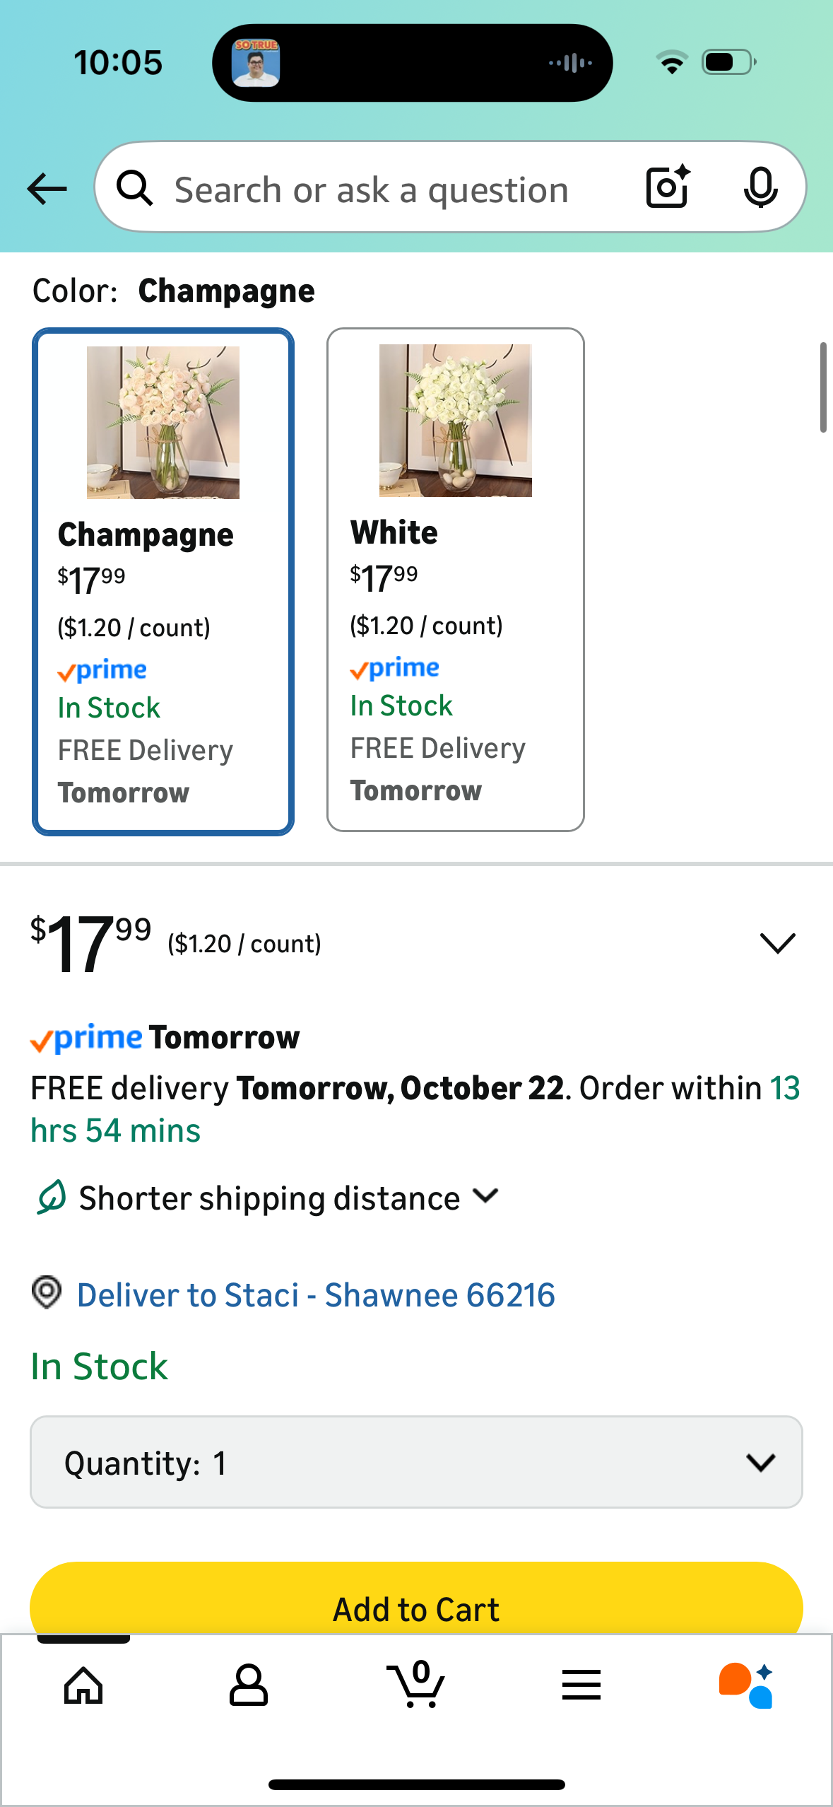Open the account profile tab
The width and height of the screenshot is (833, 1807).
pos(249,1685)
